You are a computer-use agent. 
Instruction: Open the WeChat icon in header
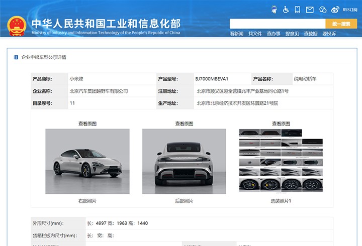coord(323,10)
